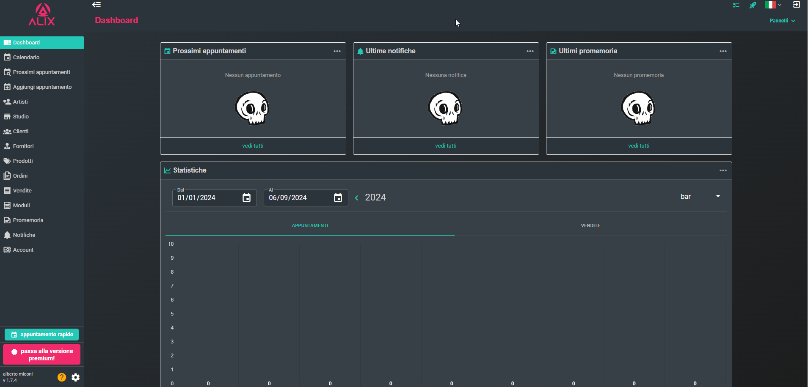This screenshot has height=387, width=808.
Task: Collapse the sidebar with the arrow-menu icon
Action: [97, 5]
